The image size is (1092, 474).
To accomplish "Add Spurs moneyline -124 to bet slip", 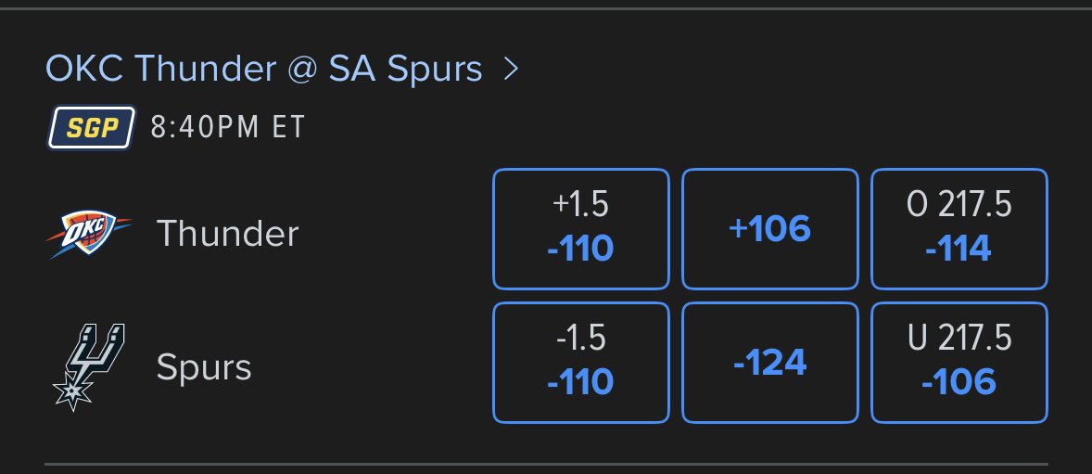I will pos(769,363).
